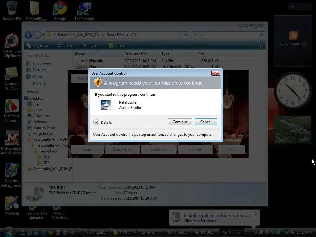Select Desktop in Folders tree

[x=34, y=98]
